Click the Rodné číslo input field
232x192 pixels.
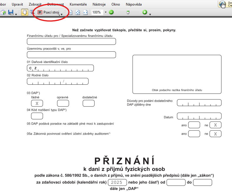click(58, 81)
